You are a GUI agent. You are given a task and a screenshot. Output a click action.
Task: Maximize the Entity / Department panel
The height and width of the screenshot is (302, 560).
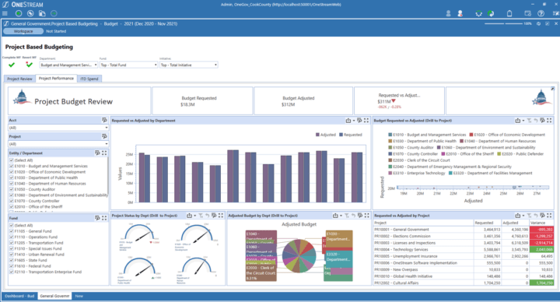(104, 153)
